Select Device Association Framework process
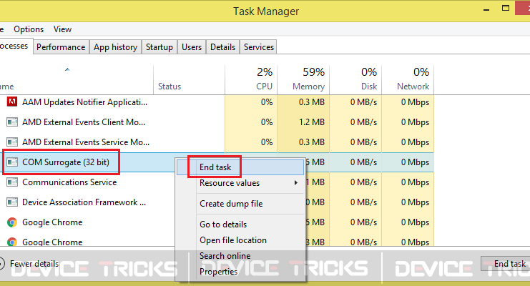Viewport: 530px width, 286px height. (x=88, y=202)
